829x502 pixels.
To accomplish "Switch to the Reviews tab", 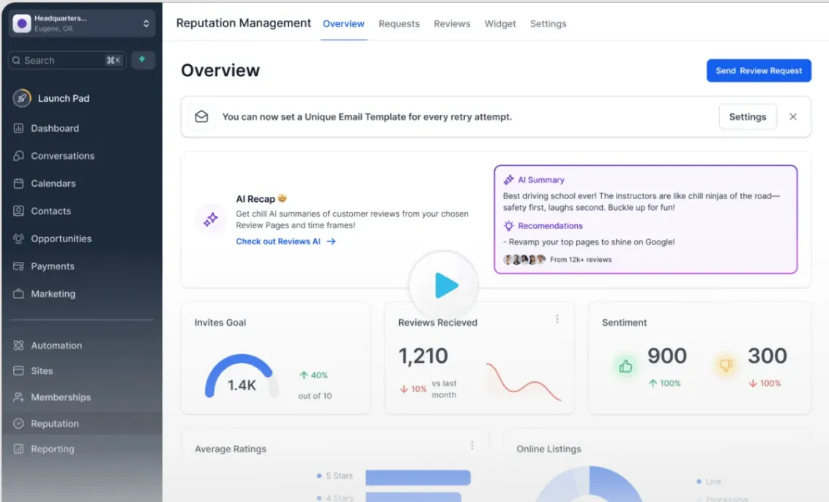I will 452,23.
